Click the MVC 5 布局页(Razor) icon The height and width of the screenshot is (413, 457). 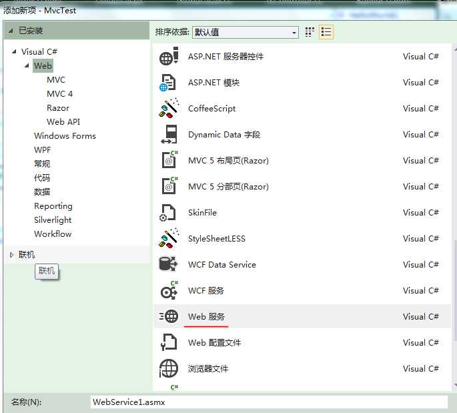pyautogui.click(x=170, y=159)
